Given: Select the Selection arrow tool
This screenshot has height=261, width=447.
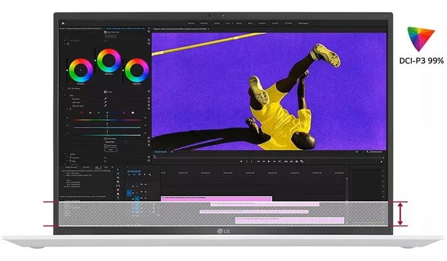Looking at the screenshot, I should tap(118, 169).
